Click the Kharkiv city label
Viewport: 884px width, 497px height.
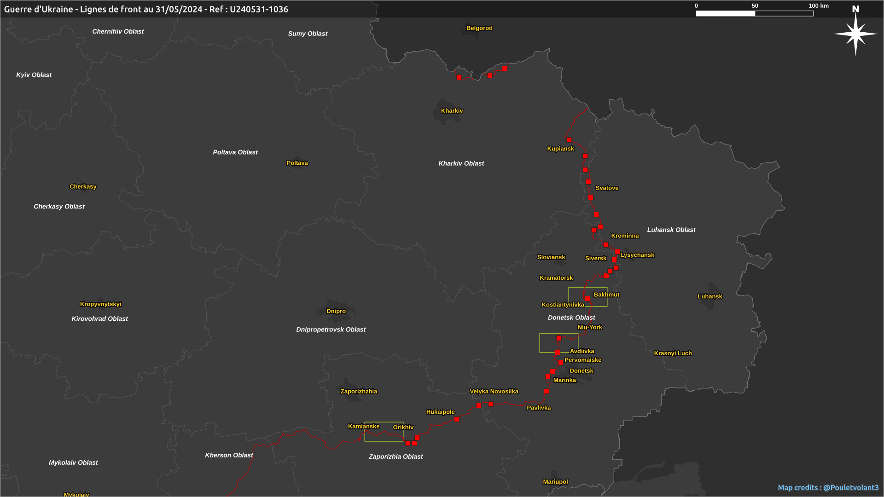click(452, 110)
